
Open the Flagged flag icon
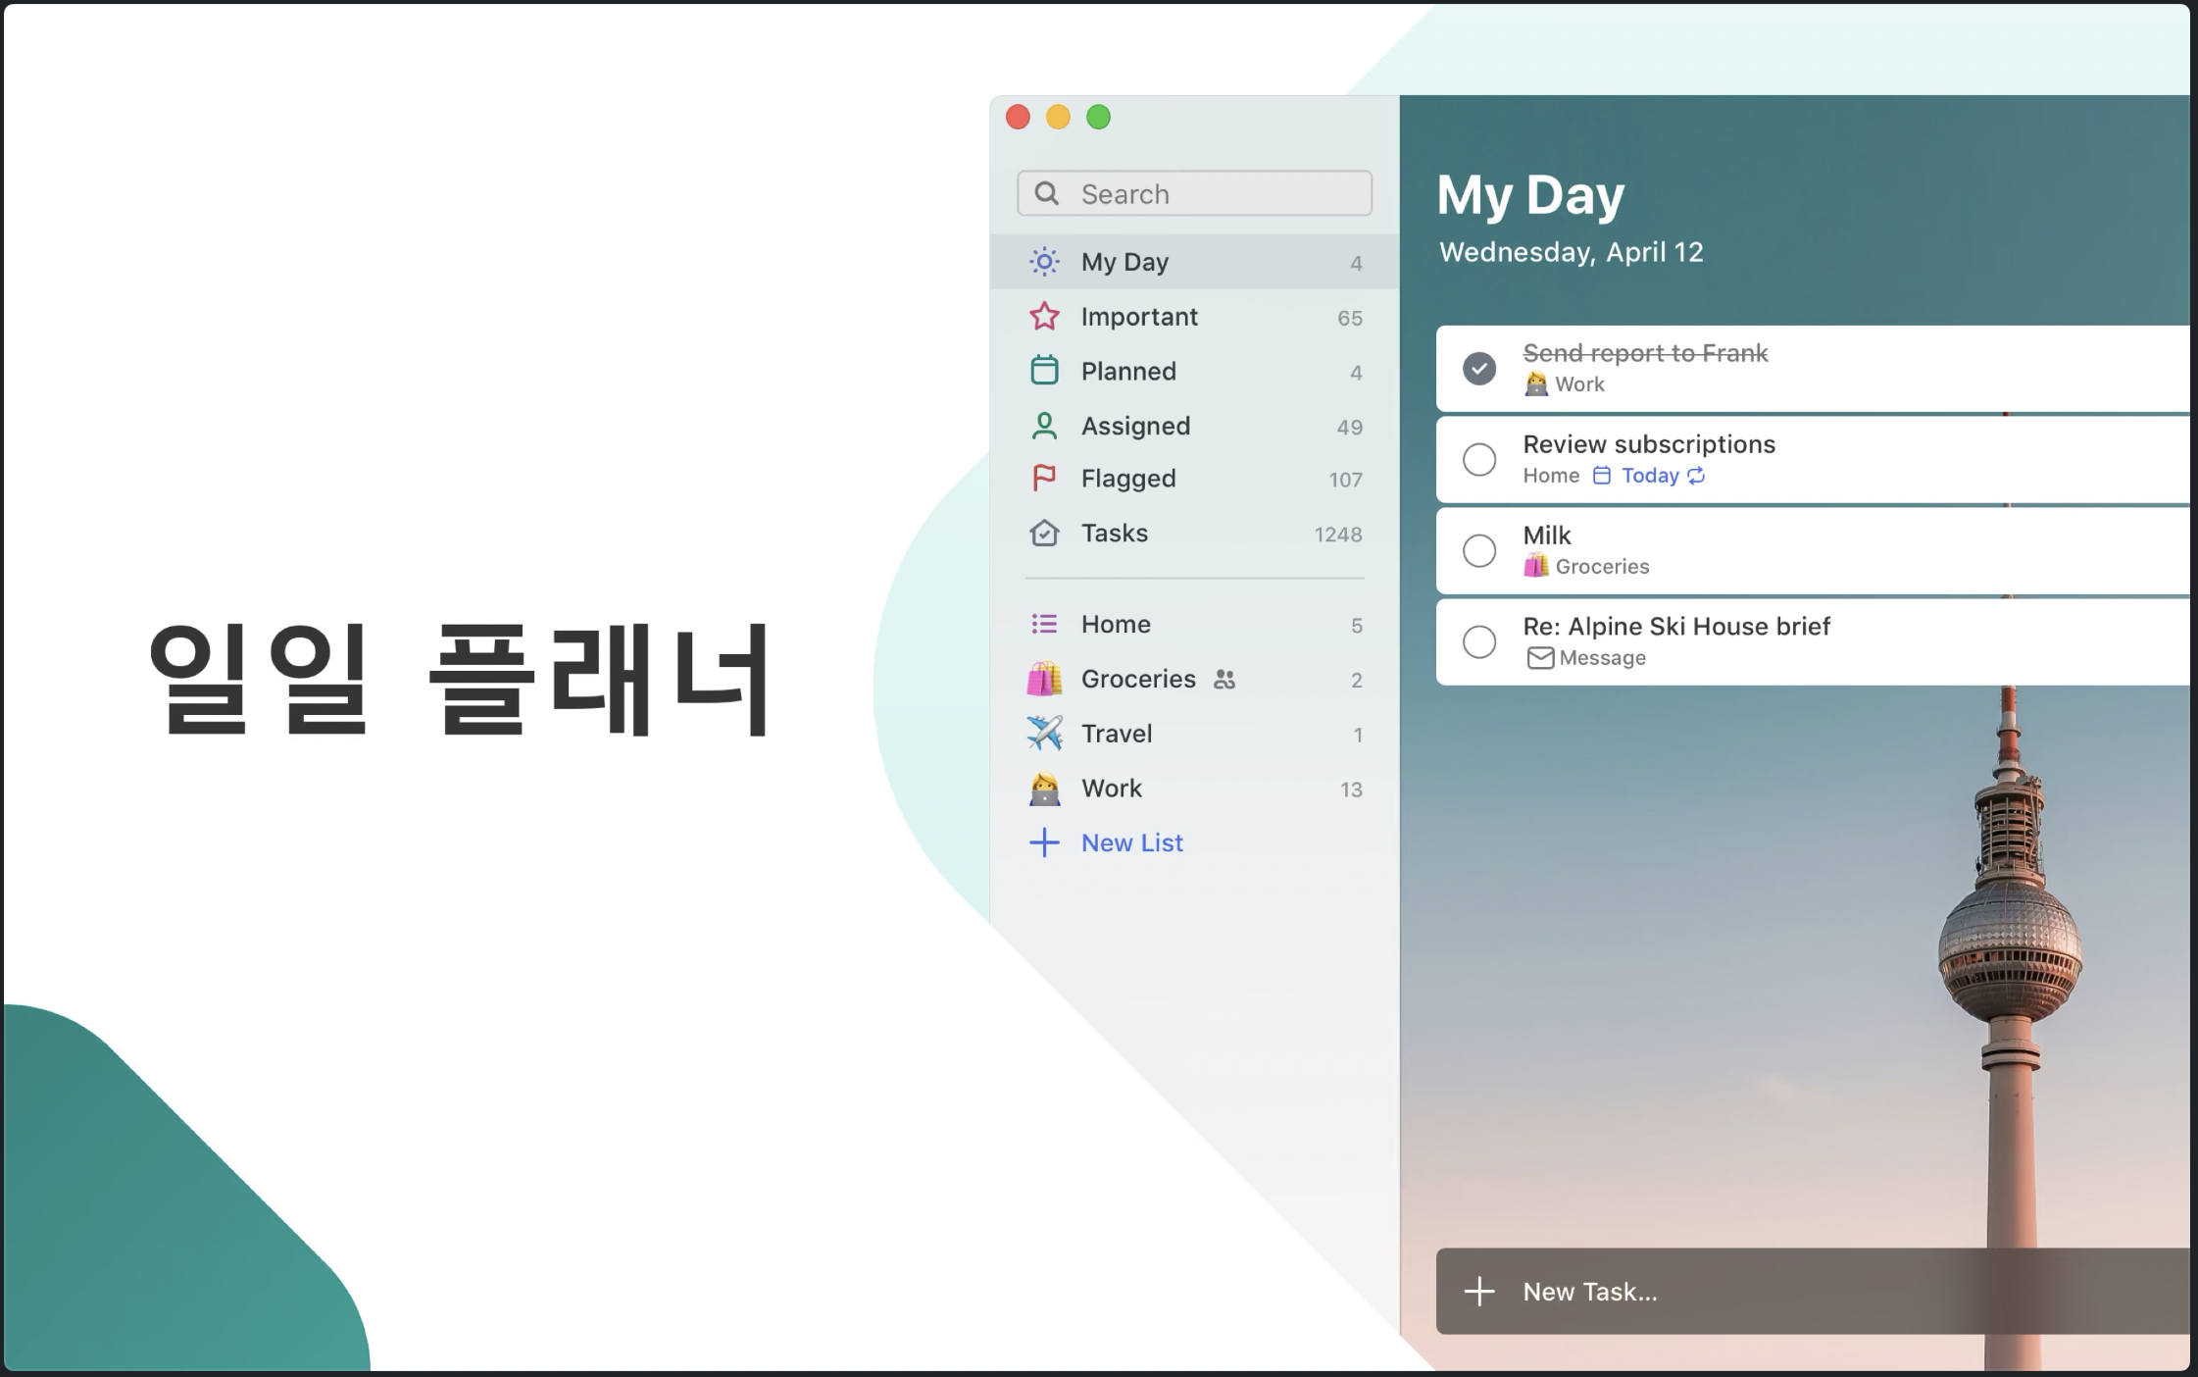pyautogui.click(x=1044, y=479)
